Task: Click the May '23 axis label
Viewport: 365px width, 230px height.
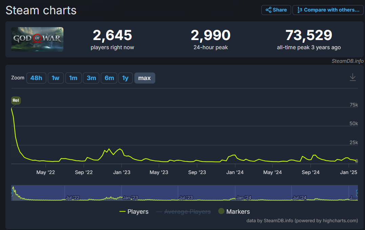Action: (159, 172)
